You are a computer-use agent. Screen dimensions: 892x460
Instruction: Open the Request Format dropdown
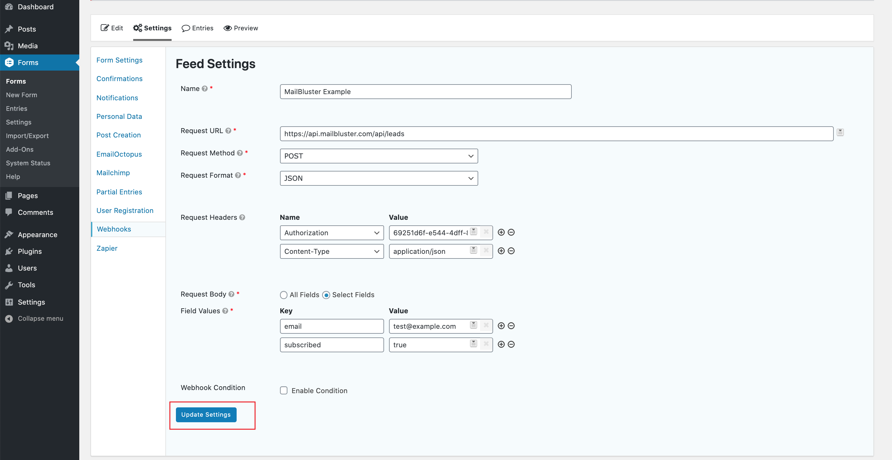click(378, 178)
